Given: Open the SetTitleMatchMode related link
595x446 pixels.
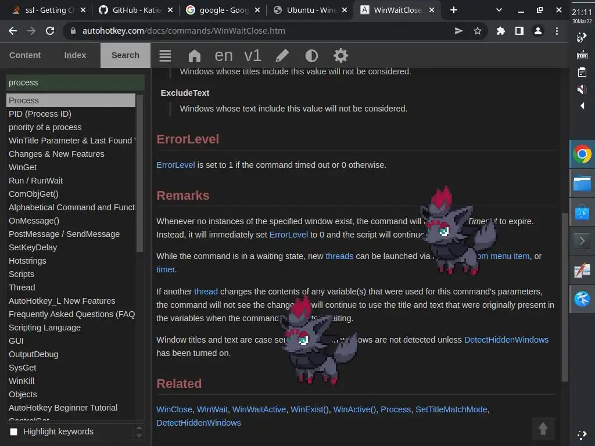Looking at the screenshot, I should pyautogui.click(x=451, y=409).
